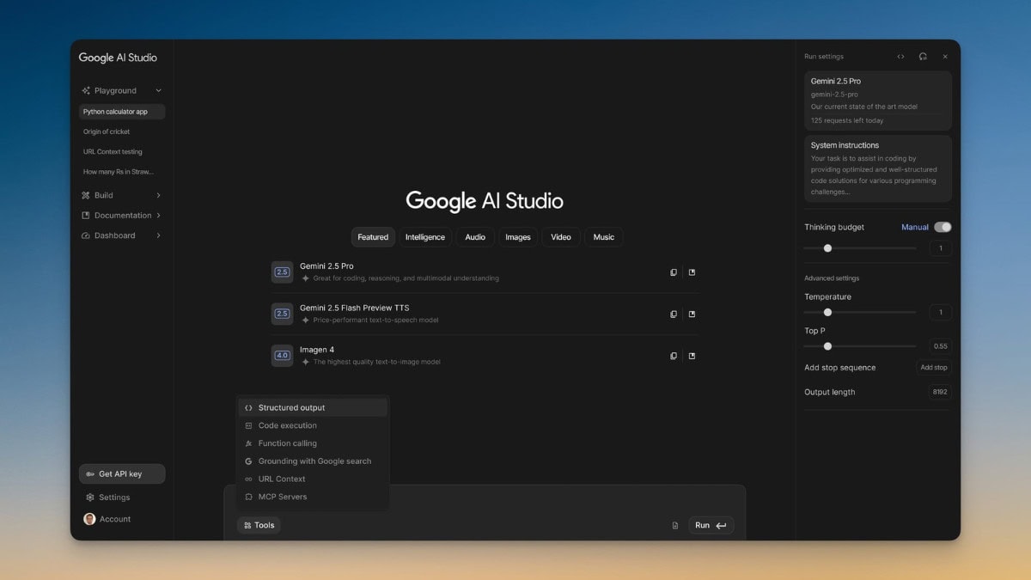This screenshot has height=580, width=1031.
Task: Click the Gemini 2.5 Flash Preview TTS badge icon
Action: [x=282, y=314]
